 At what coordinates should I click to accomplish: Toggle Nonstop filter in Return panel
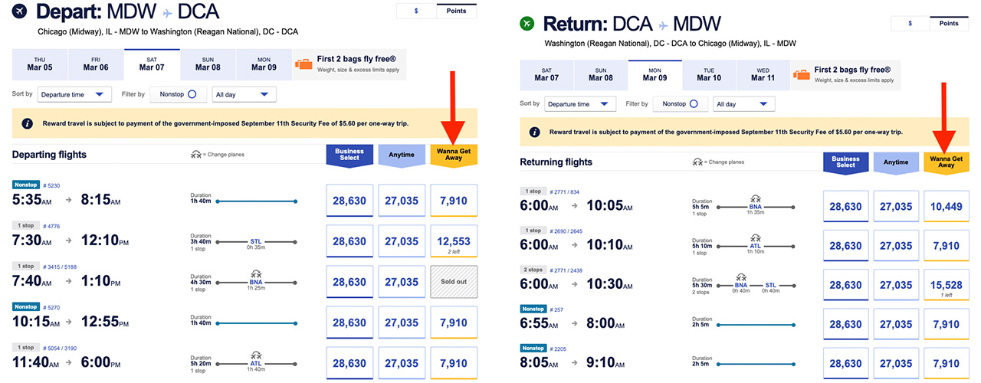681,103
